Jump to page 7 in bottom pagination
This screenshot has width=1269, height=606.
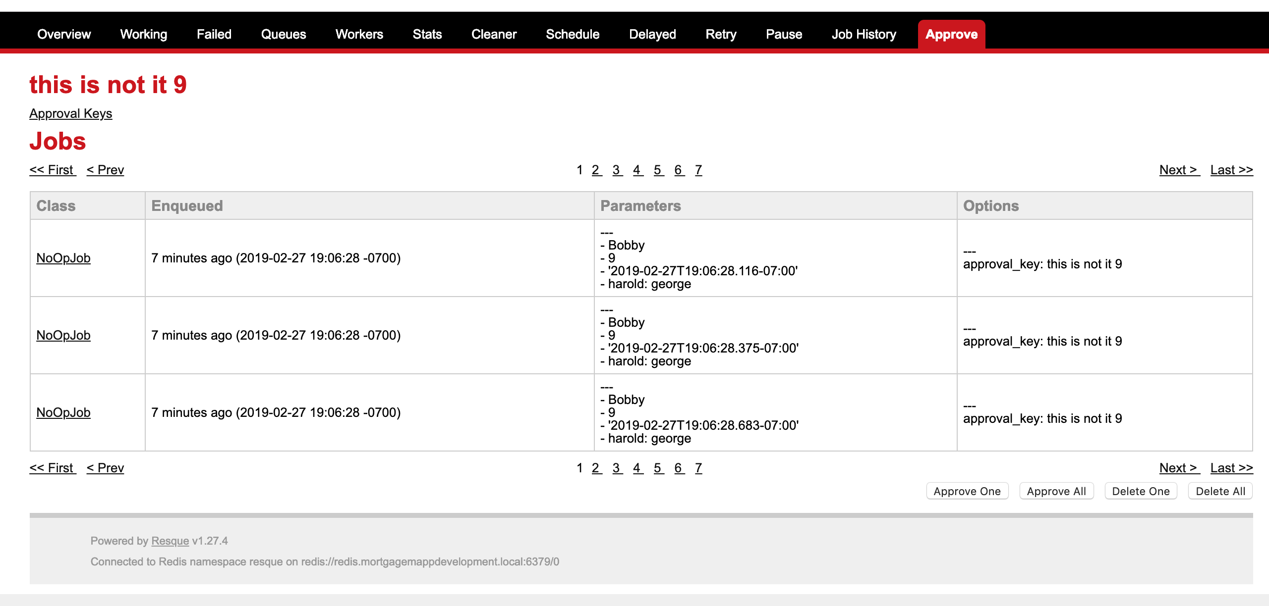point(698,468)
